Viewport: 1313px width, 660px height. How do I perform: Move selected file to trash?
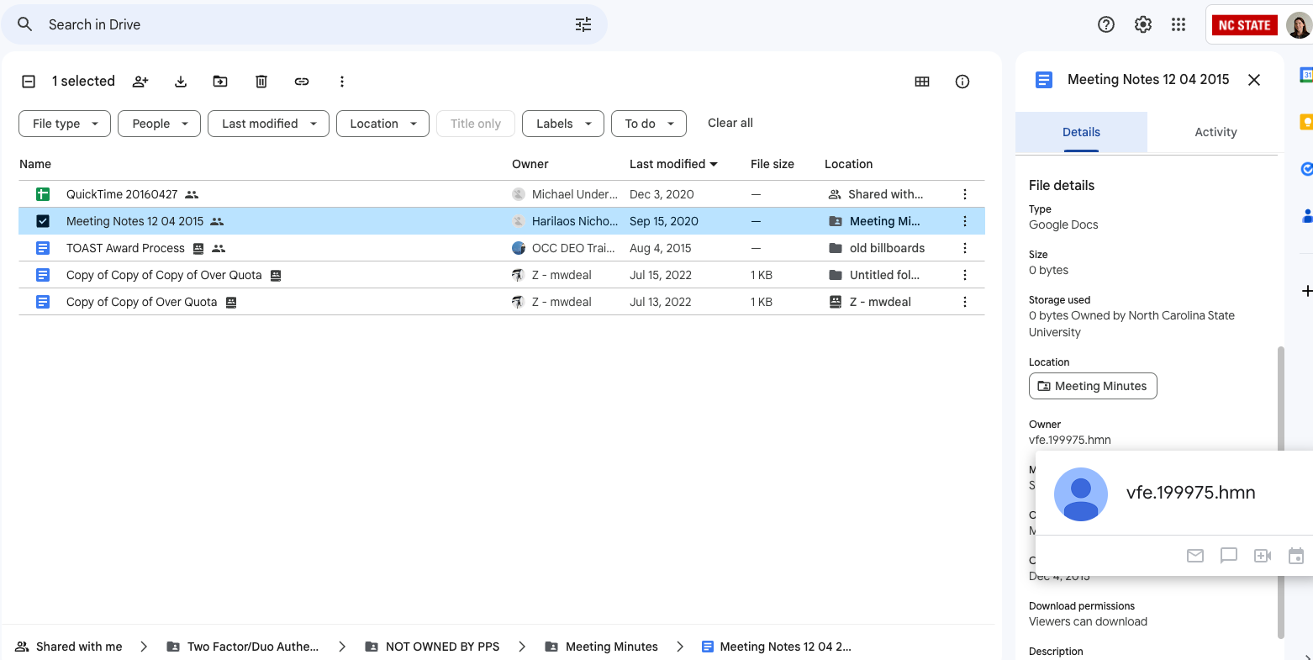(261, 82)
